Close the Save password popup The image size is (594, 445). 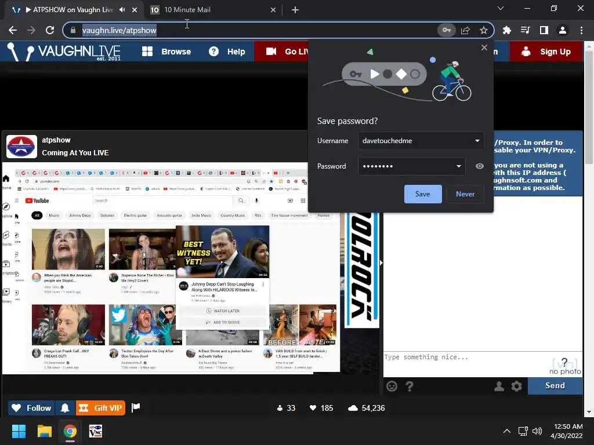point(484,48)
